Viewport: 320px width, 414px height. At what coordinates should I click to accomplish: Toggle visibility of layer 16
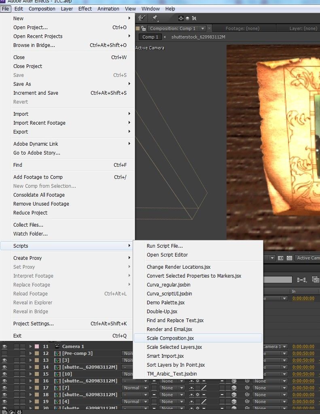pos(4,381)
